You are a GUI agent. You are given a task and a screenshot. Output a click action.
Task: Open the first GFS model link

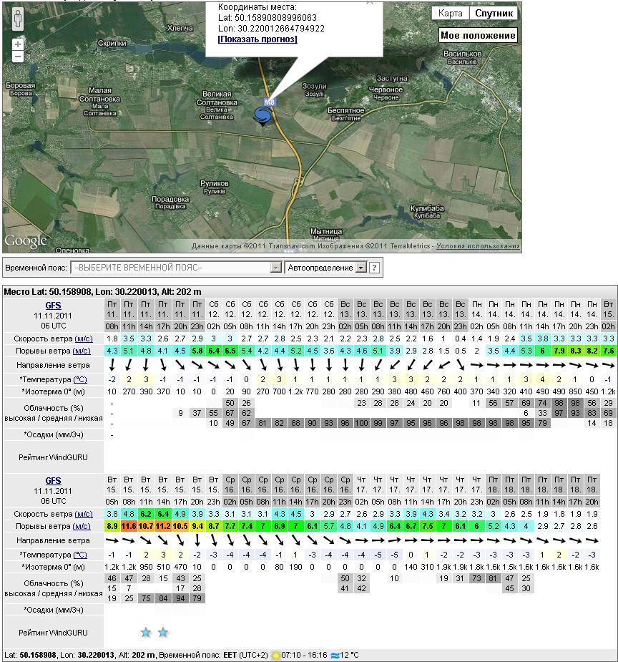point(53,305)
